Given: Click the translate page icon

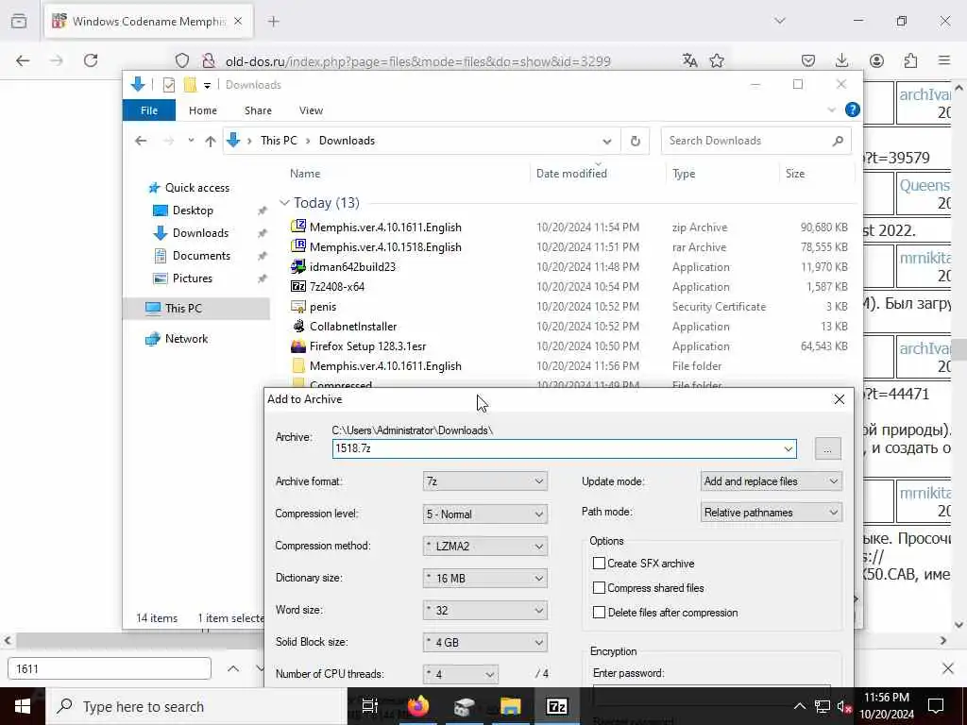Looking at the screenshot, I should pyautogui.click(x=690, y=60).
